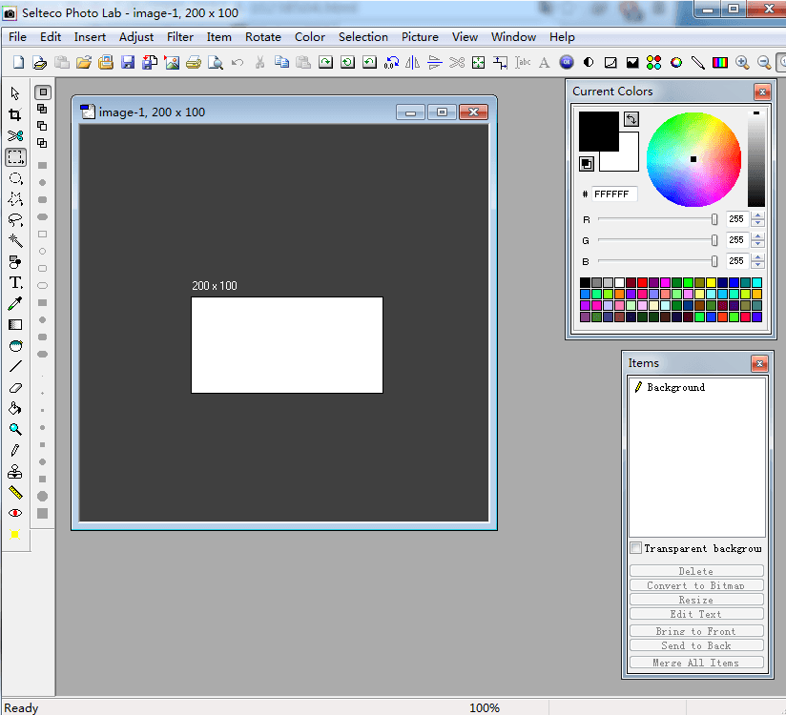
Task: Click the hex color code field
Action: point(613,194)
